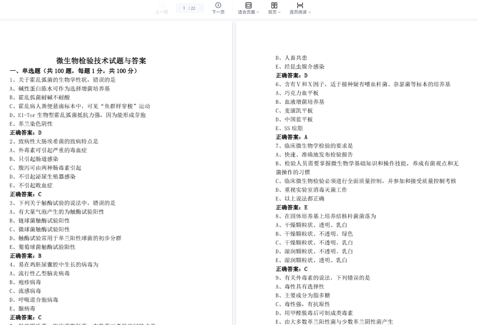Viewport: 477px width, 325px height.
Task: Expand the 适合页面 dropdown arrow
Action: [x=258, y=12]
